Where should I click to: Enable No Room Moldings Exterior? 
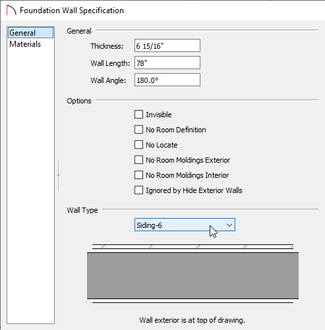(x=138, y=160)
